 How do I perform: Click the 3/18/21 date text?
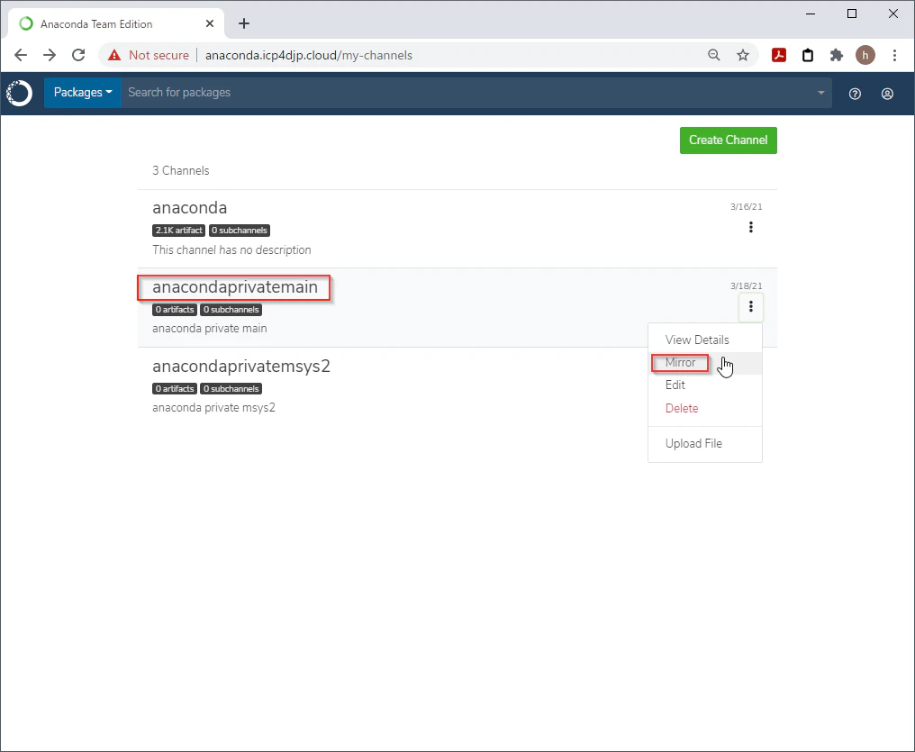747,285
